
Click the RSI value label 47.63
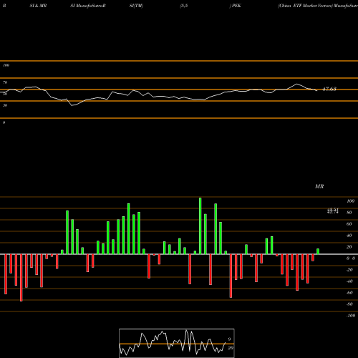coord(329,89)
